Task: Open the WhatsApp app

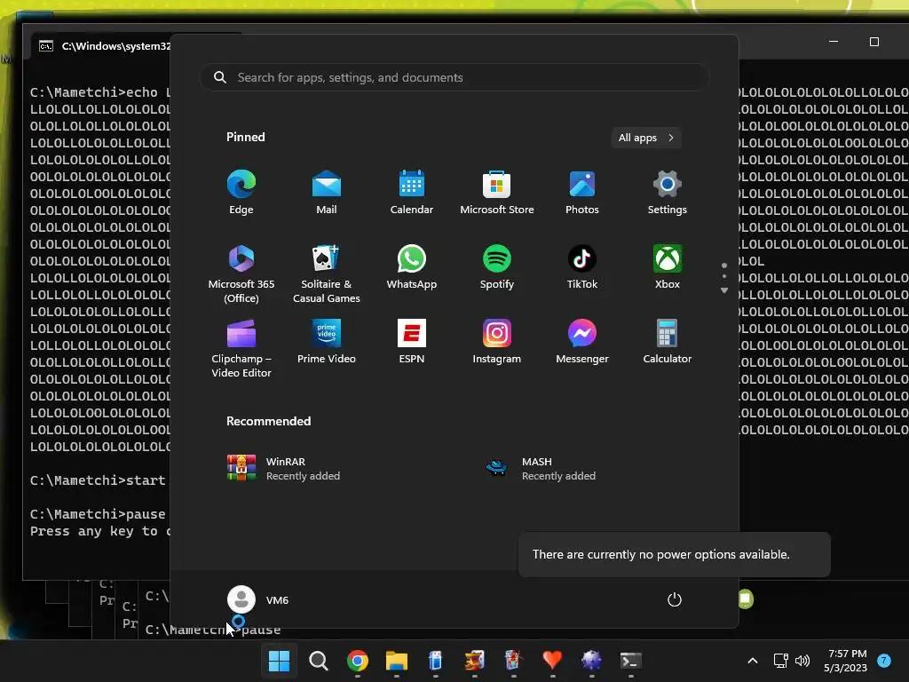Action: [x=412, y=266]
